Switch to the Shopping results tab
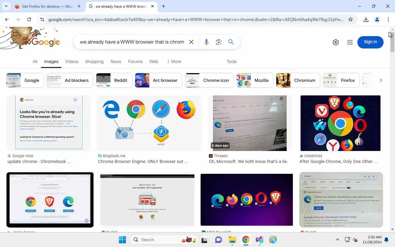395x247 pixels. click(94, 61)
